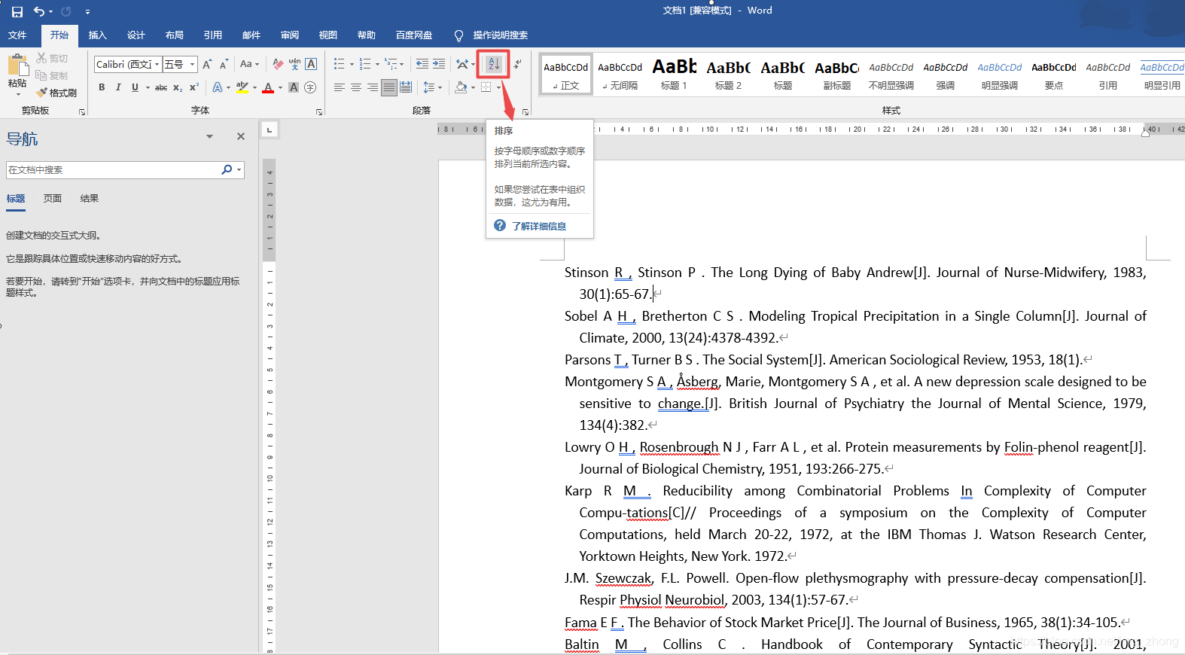The width and height of the screenshot is (1185, 655).
Task: Click the Sort (A-Z) icon in the ribbon
Action: pos(494,64)
